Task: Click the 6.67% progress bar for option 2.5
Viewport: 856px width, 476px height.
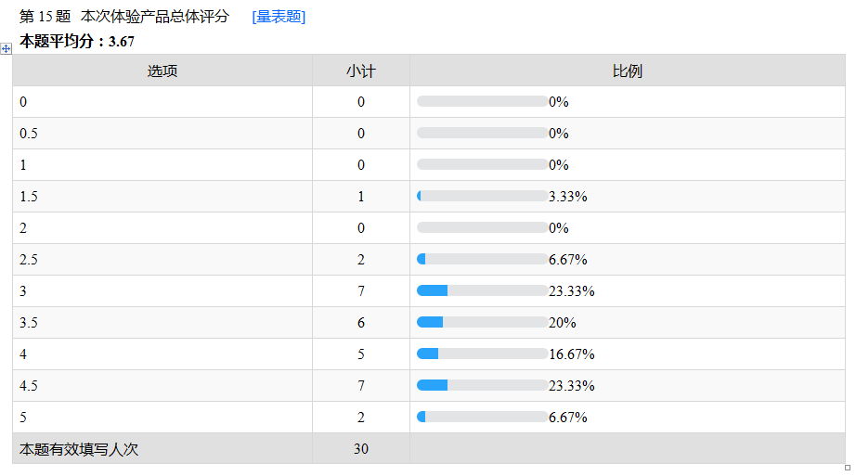Action: pos(482,260)
